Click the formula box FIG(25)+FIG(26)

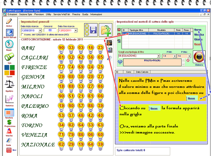click(152, 62)
